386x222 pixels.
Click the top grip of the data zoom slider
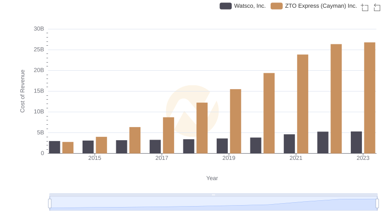click(x=213, y=195)
